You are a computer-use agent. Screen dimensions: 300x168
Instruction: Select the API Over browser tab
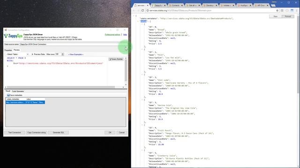point(261,6)
